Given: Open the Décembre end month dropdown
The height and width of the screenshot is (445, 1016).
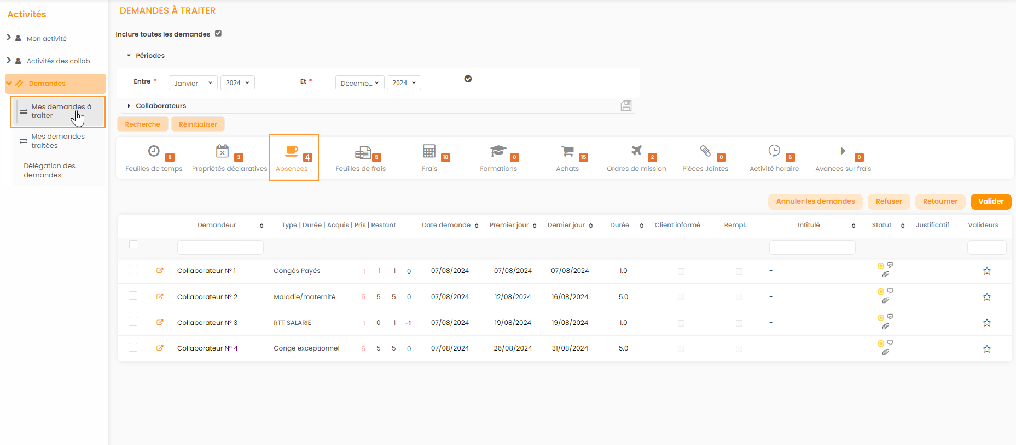Looking at the screenshot, I should point(359,83).
